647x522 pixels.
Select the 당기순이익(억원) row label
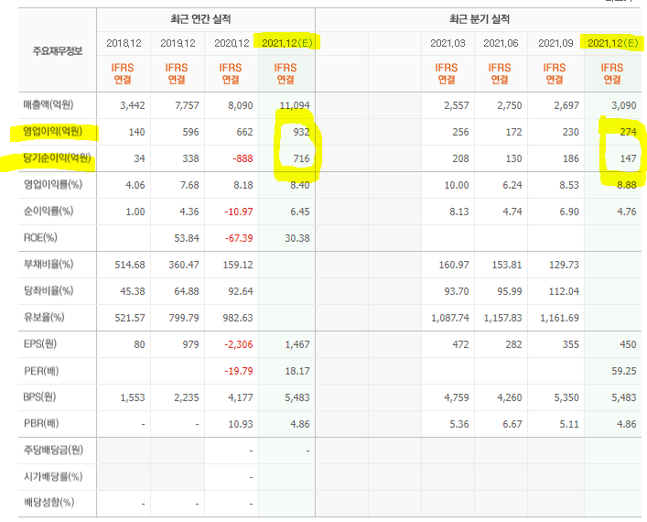[x=57, y=158]
